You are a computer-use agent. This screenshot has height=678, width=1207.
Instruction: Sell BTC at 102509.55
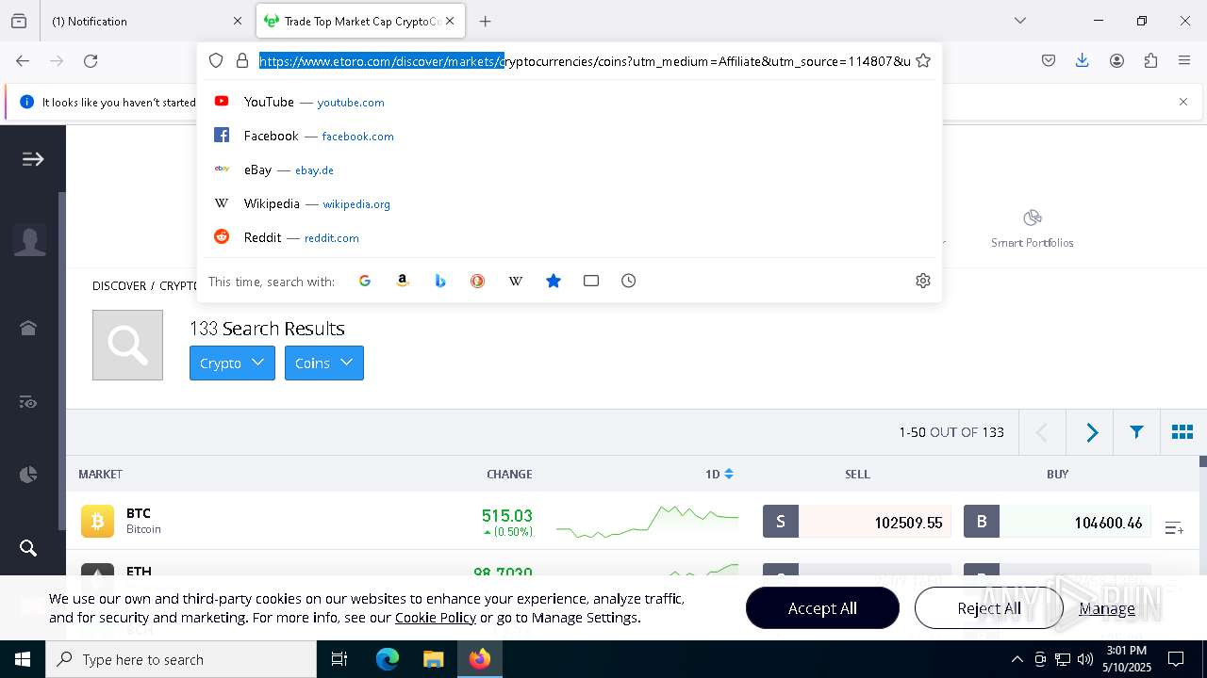856,522
